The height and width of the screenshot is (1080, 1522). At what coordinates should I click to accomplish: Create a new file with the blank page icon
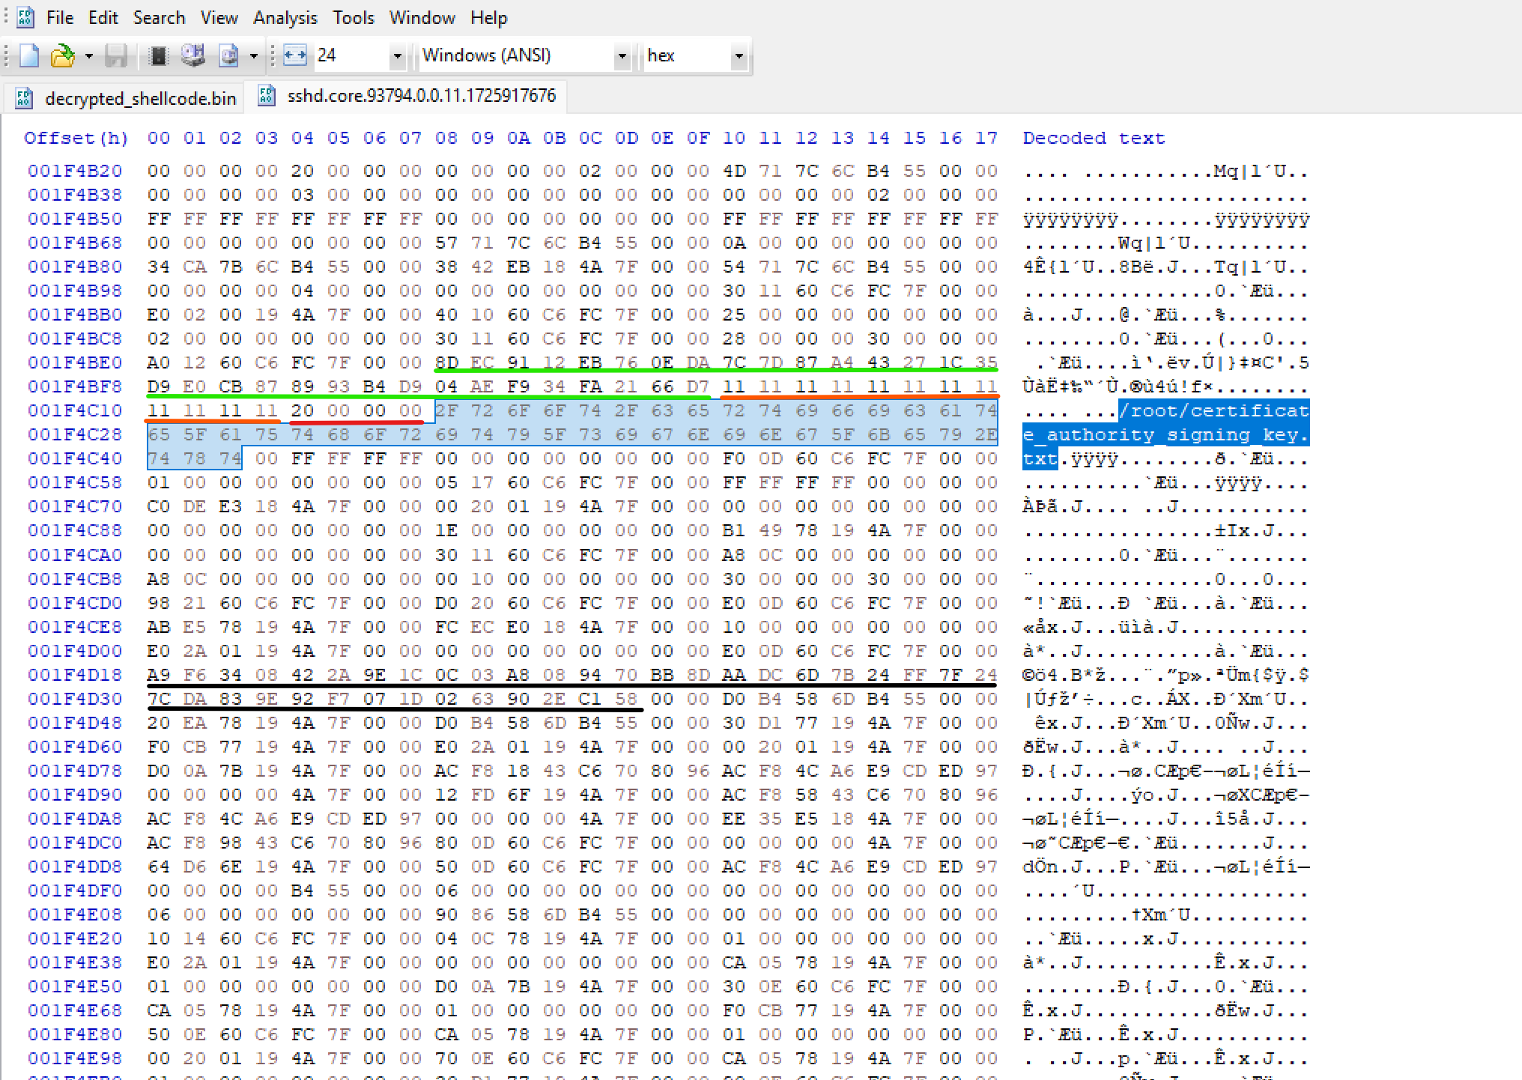[28, 56]
